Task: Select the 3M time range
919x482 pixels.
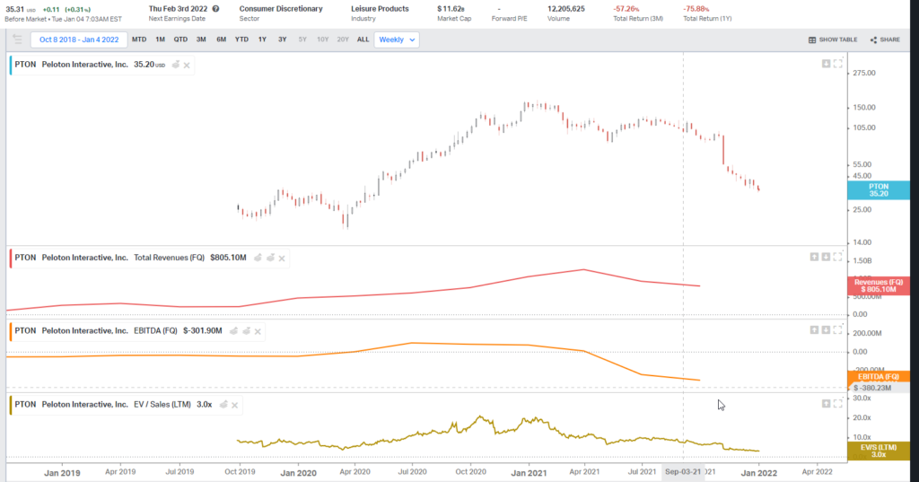Action: click(201, 39)
